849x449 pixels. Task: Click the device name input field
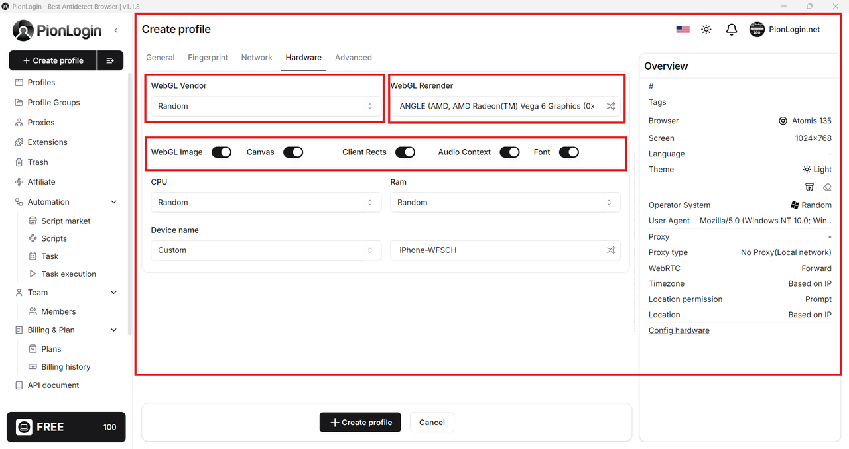click(497, 250)
